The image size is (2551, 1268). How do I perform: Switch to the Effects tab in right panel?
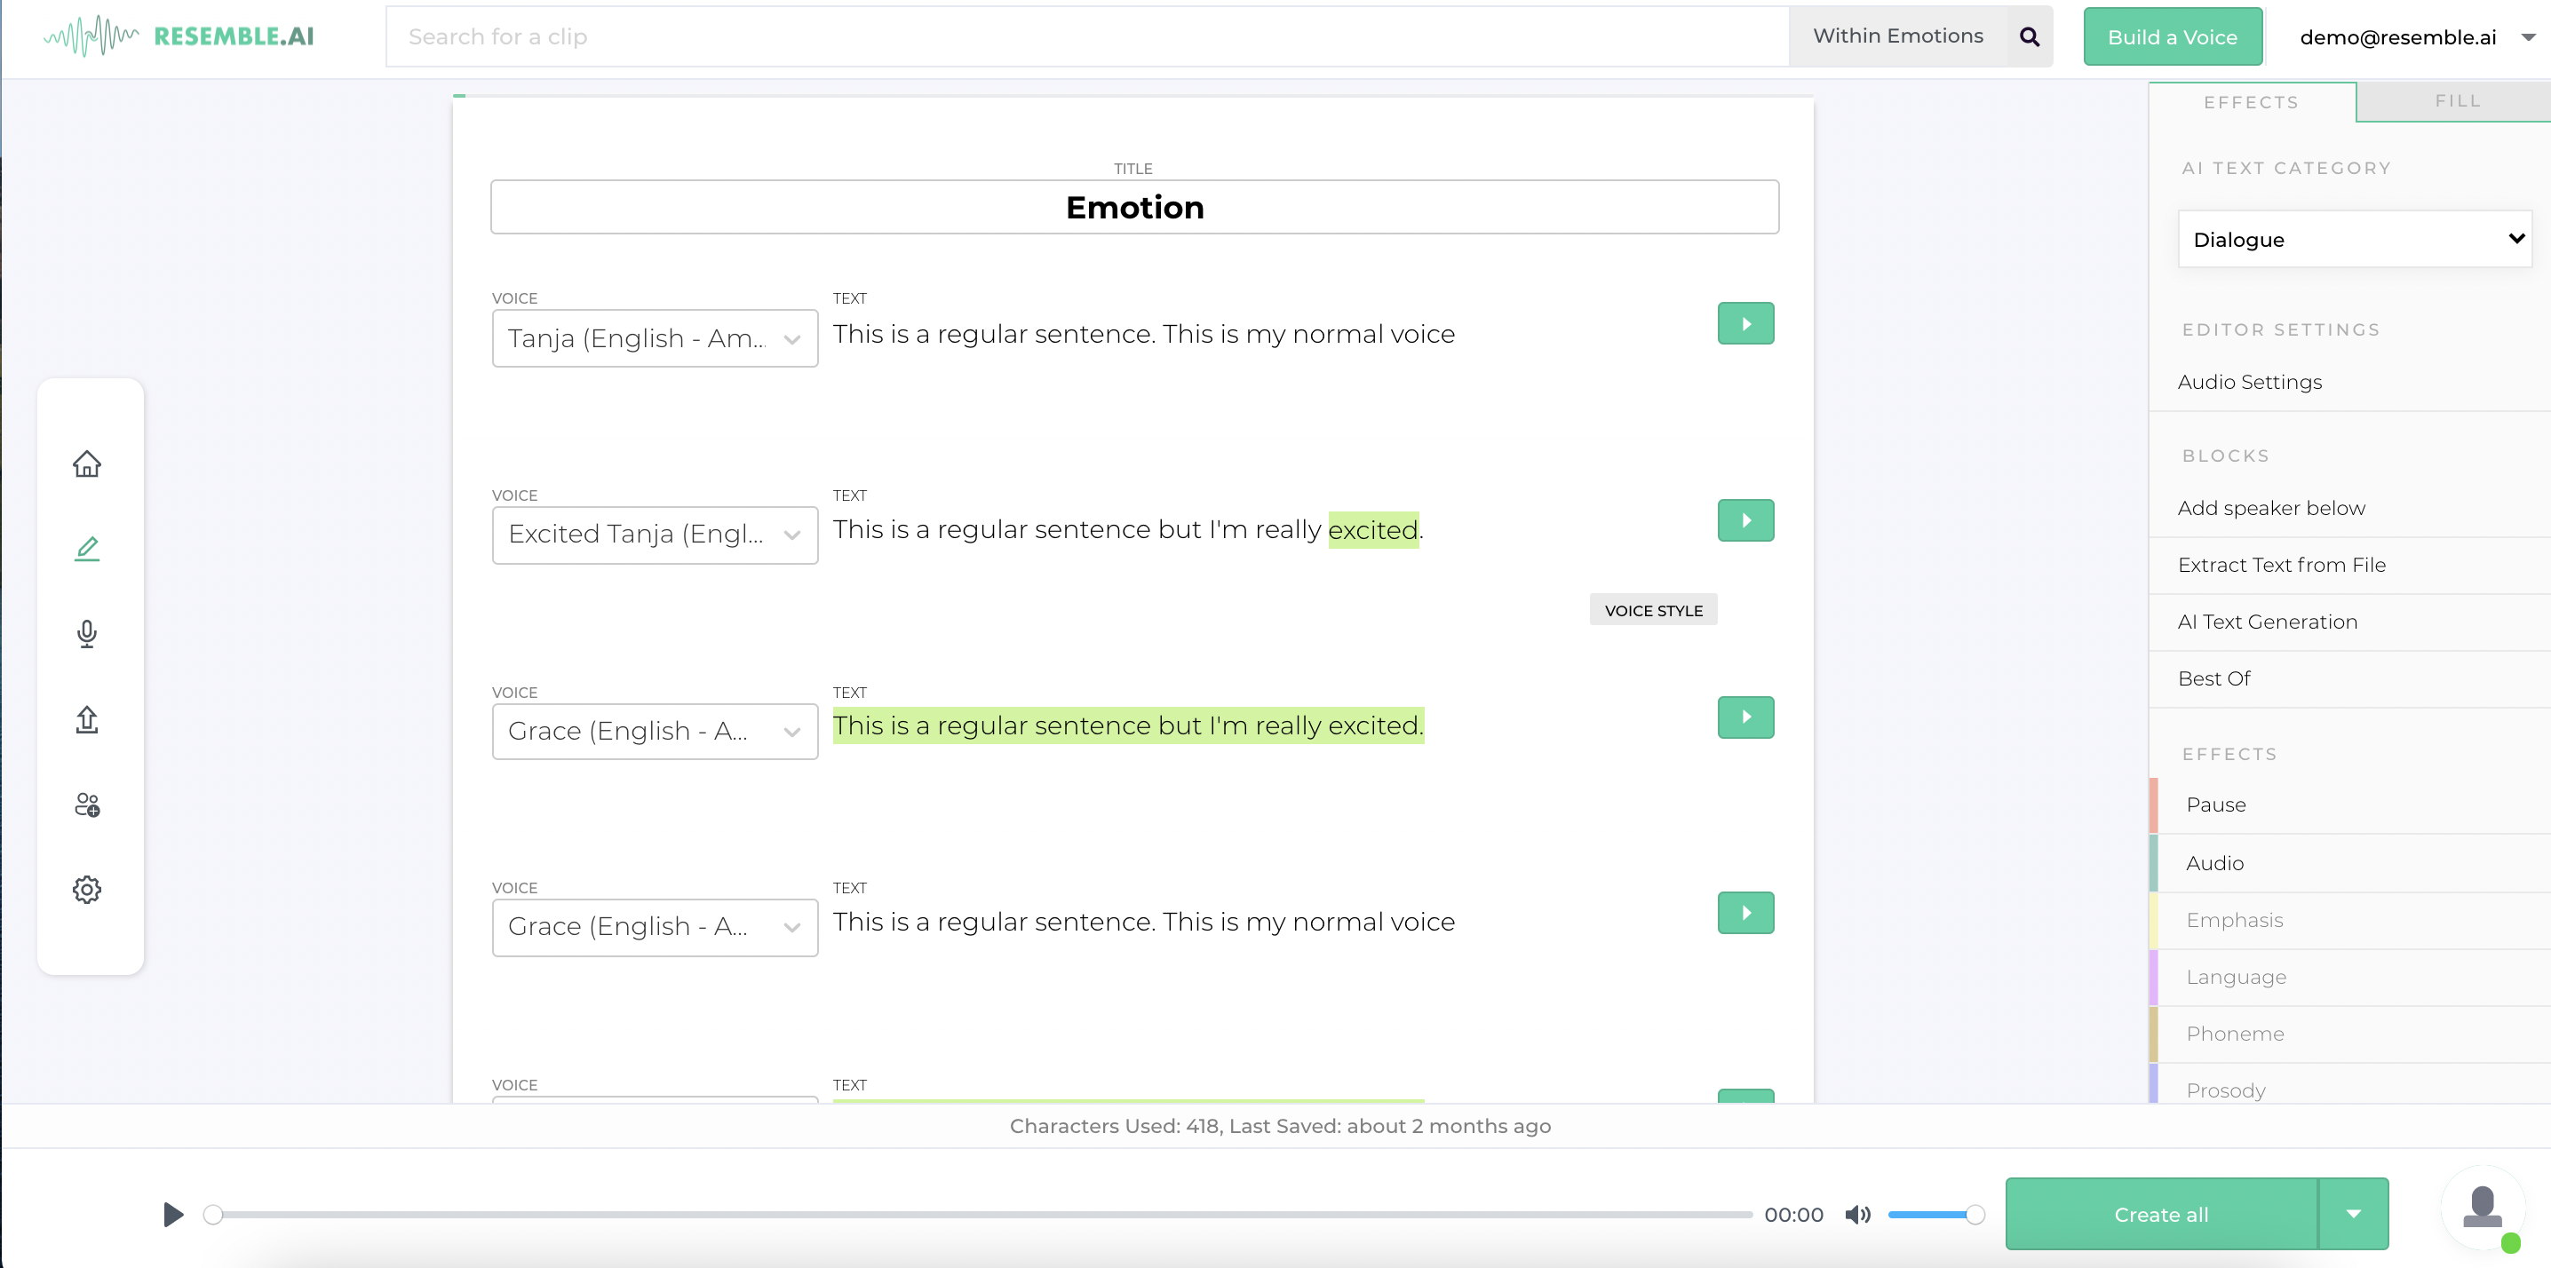[x=2252, y=101]
